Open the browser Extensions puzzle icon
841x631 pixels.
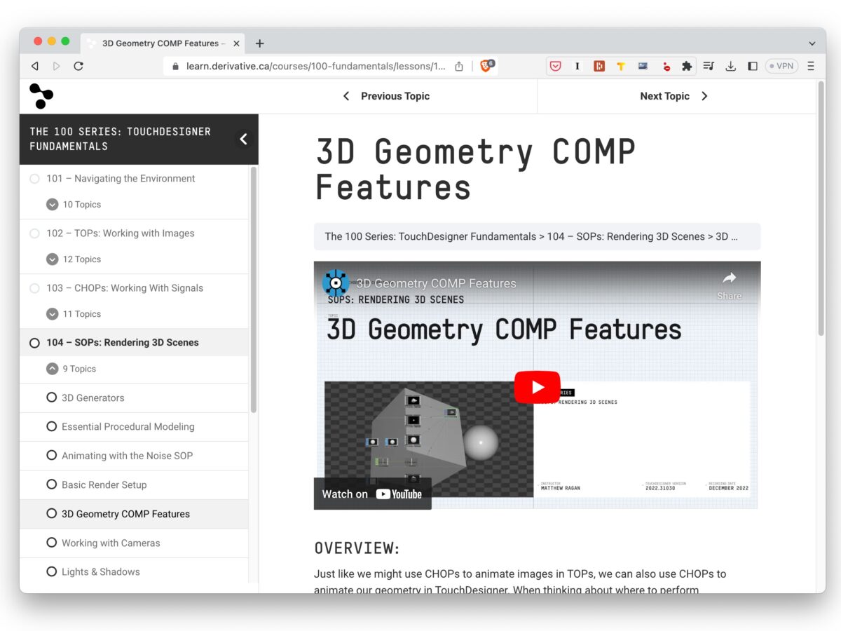coord(687,66)
